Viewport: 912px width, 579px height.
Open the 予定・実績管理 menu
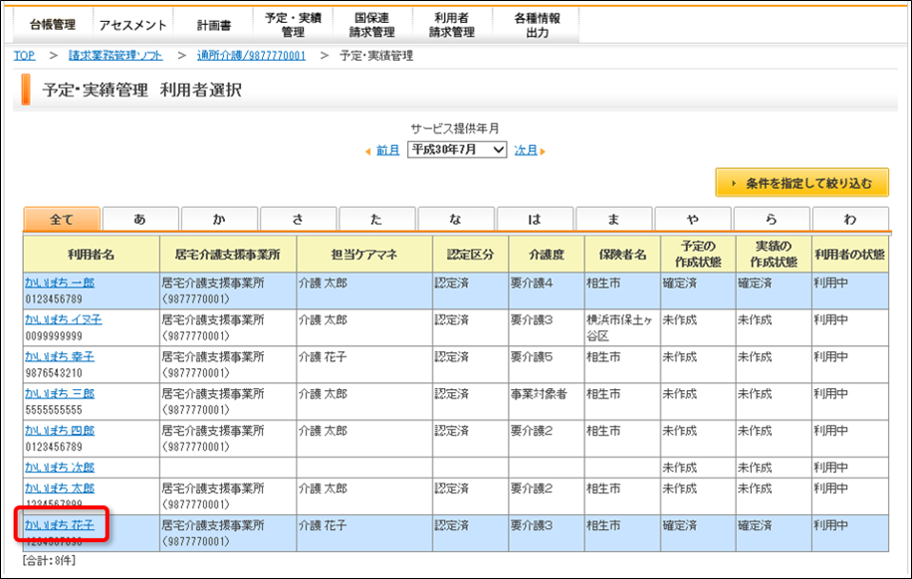click(293, 25)
